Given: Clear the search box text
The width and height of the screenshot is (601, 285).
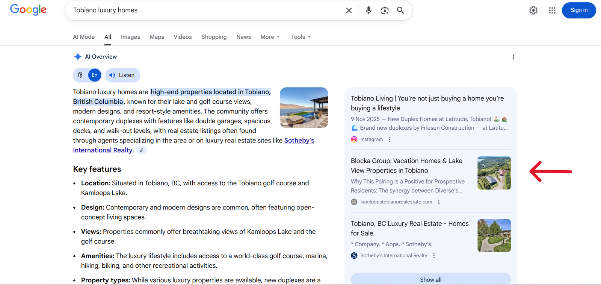Looking at the screenshot, I should 349,11.
